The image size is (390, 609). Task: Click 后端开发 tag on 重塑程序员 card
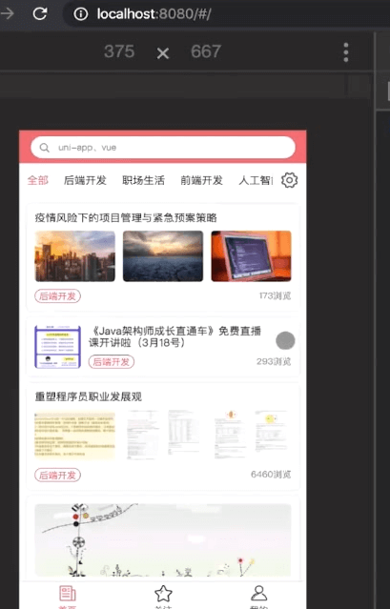click(58, 475)
